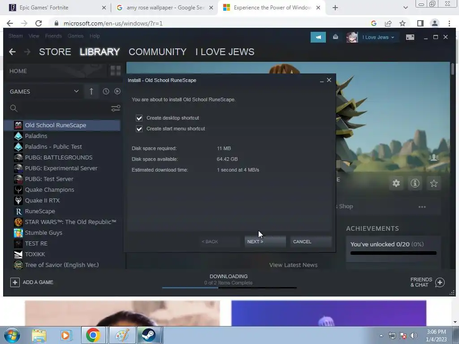The image size is (459, 344).
Task: Open Steam announcements megaphone icon
Action: pyautogui.click(x=318, y=37)
